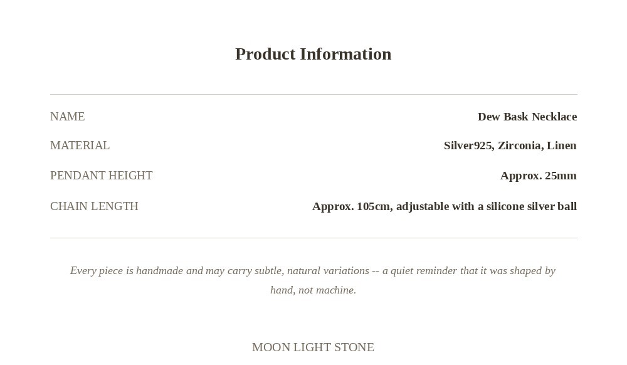The width and height of the screenshot is (627, 365).
Task: Select the Approx. 25mm value
Action: [538, 176]
